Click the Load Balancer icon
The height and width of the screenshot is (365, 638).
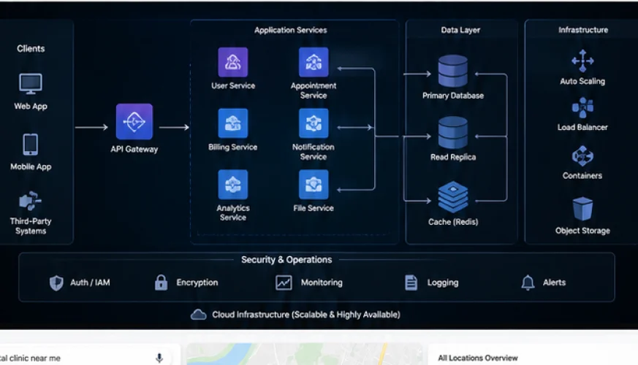[582, 108]
